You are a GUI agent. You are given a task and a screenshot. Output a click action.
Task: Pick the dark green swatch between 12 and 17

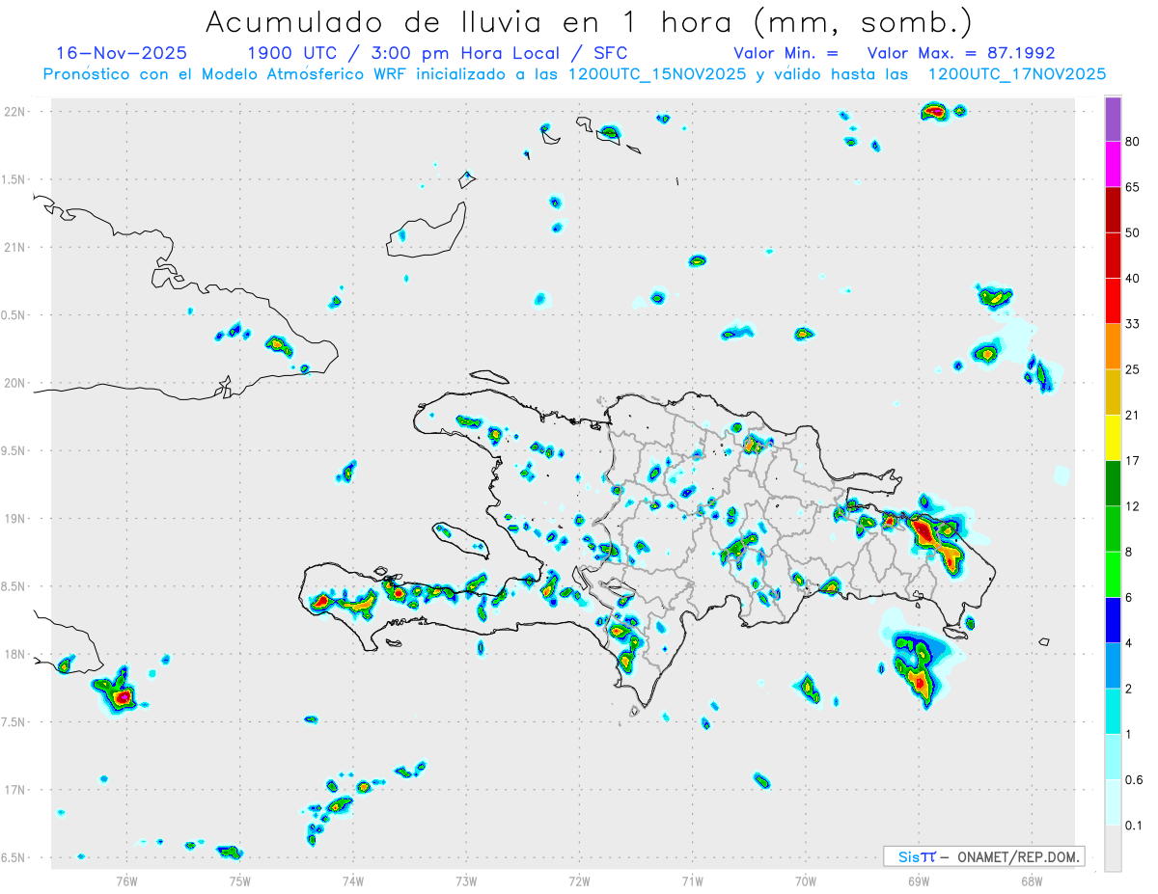point(1113,484)
